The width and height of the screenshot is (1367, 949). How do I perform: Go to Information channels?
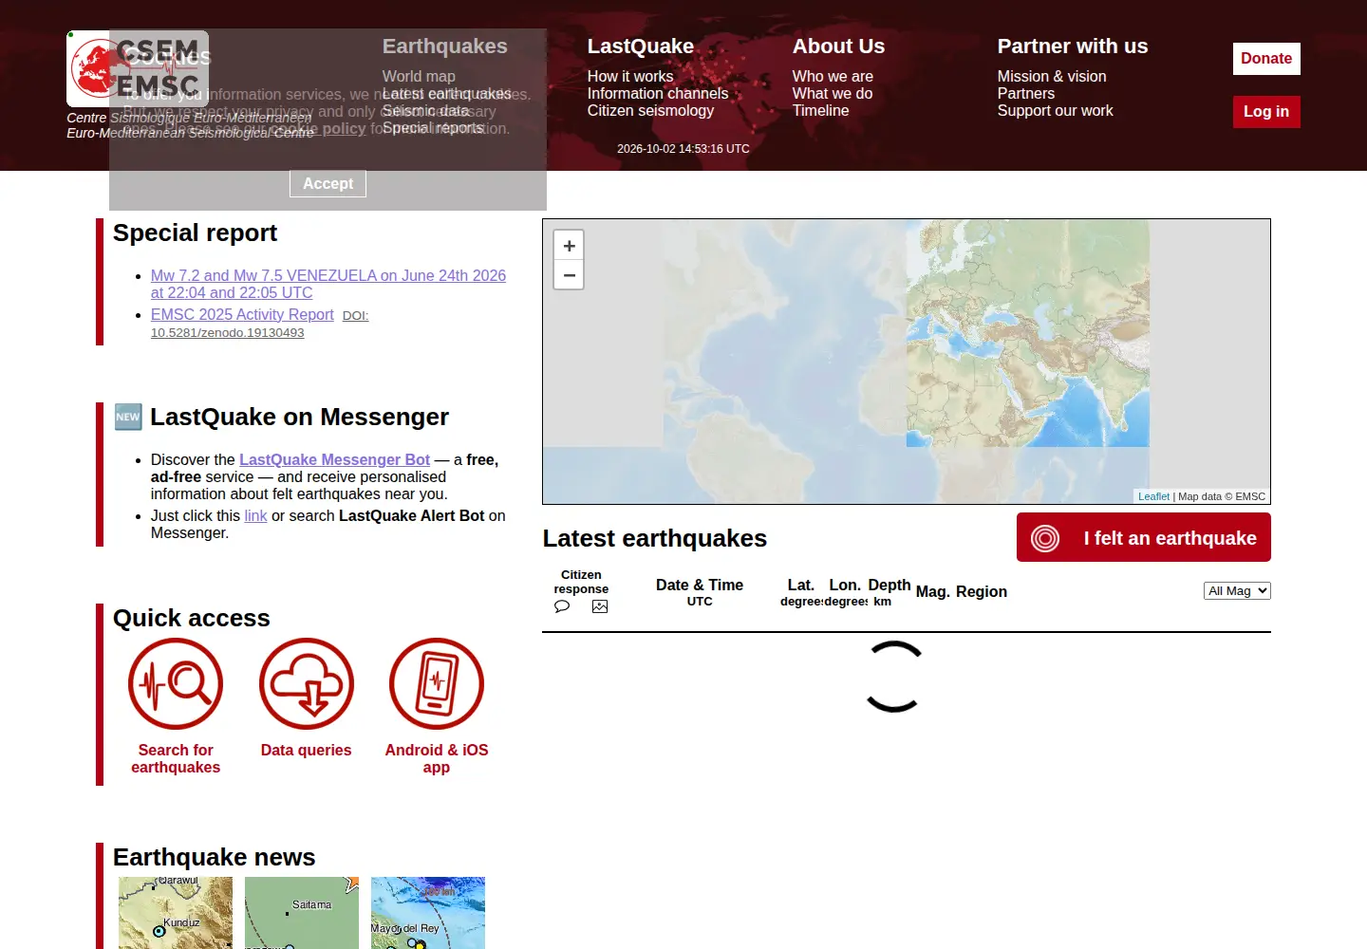click(658, 93)
